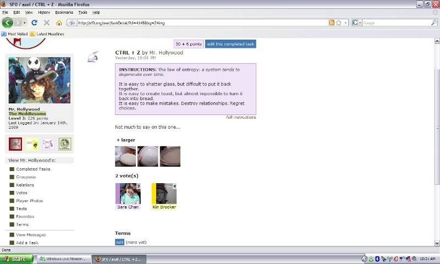
Task: Open the first plate photo thumbnail
Action: pyautogui.click(x=125, y=156)
